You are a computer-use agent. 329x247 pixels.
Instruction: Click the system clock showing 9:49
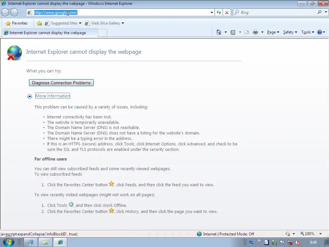coord(313,242)
